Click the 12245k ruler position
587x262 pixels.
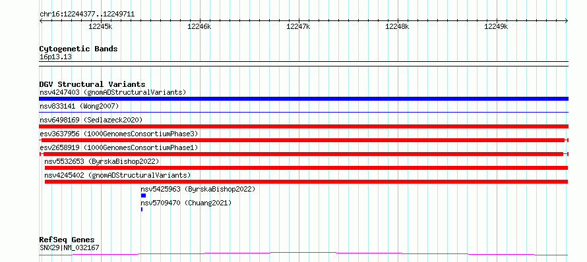(100, 26)
